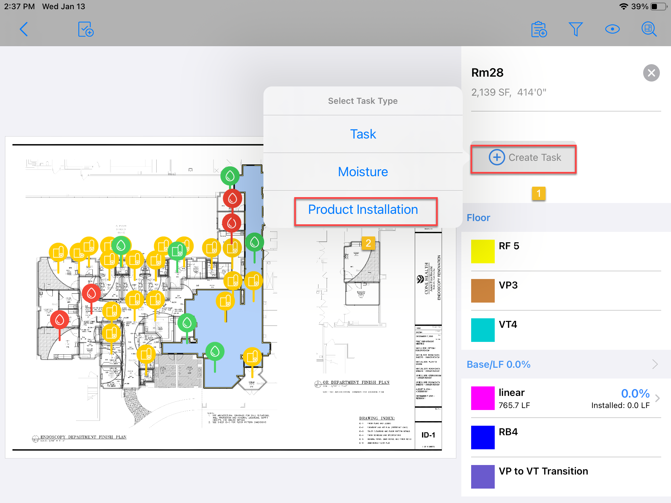Screen dimensions: 671x503
Task: Toggle the eye visibility icon
Action: click(x=612, y=29)
